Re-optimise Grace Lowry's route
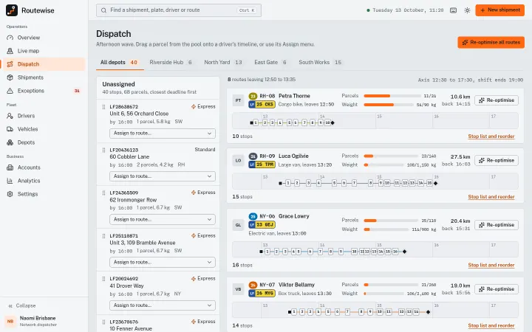The width and height of the screenshot is (532, 332). click(x=497, y=225)
